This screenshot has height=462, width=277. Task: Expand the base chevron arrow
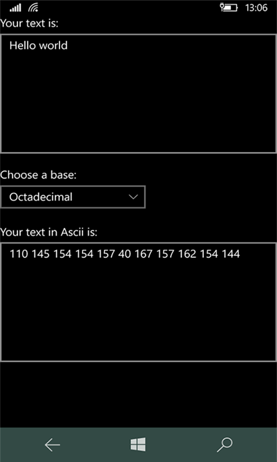pyautogui.click(x=134, y=197)
